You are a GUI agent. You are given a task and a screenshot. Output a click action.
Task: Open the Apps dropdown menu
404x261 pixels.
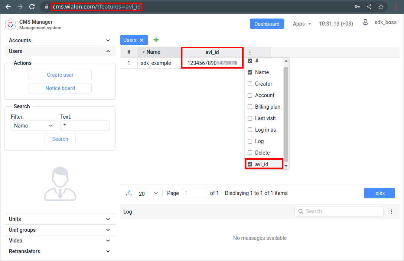click(x=302, y=24)
